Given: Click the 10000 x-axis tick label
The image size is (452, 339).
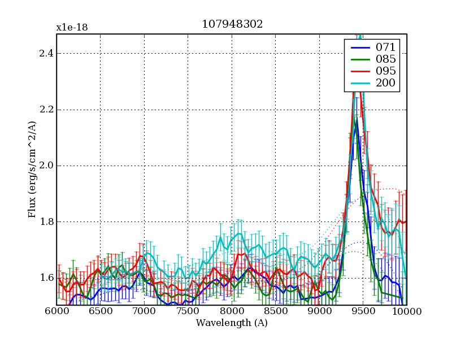Looking at the screenshot, I should 406,311.
